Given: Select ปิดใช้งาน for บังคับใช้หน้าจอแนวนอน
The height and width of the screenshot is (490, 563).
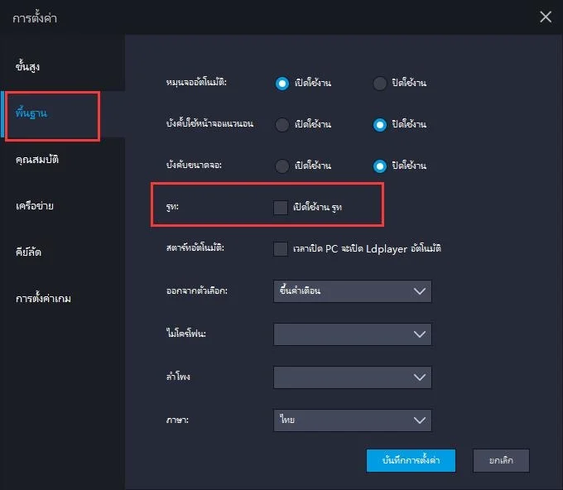Looking at the screenshot, I should (x=379, y=124).
